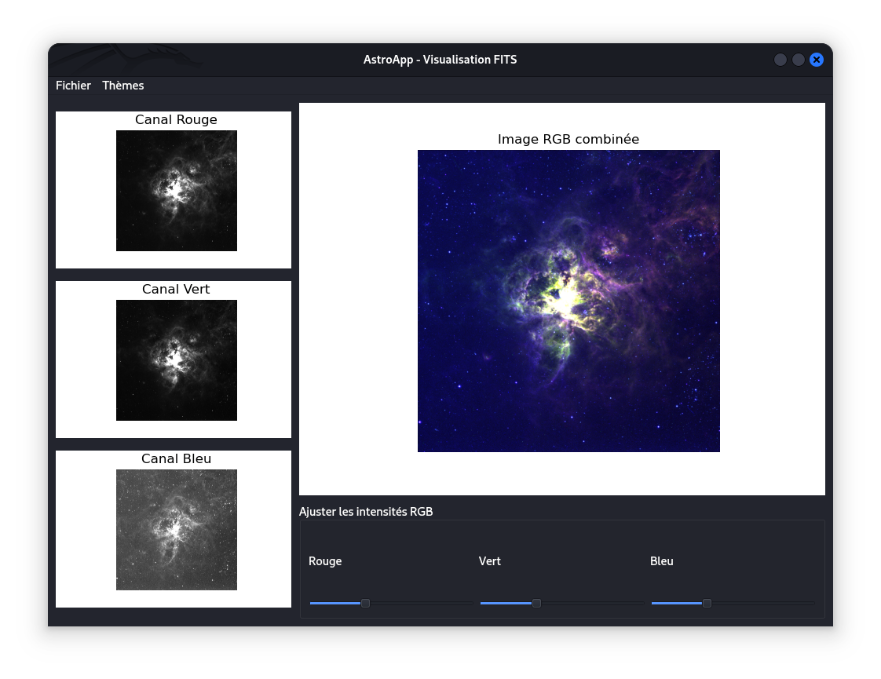The width and height of the screenshot is (881, 679).
Task: Click the AstroApp - Visualisation FITS title
Action: click(x=440, y=59)
